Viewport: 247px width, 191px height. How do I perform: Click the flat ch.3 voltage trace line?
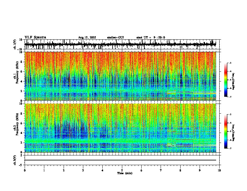pyautogui.click(x=120, y=160)
